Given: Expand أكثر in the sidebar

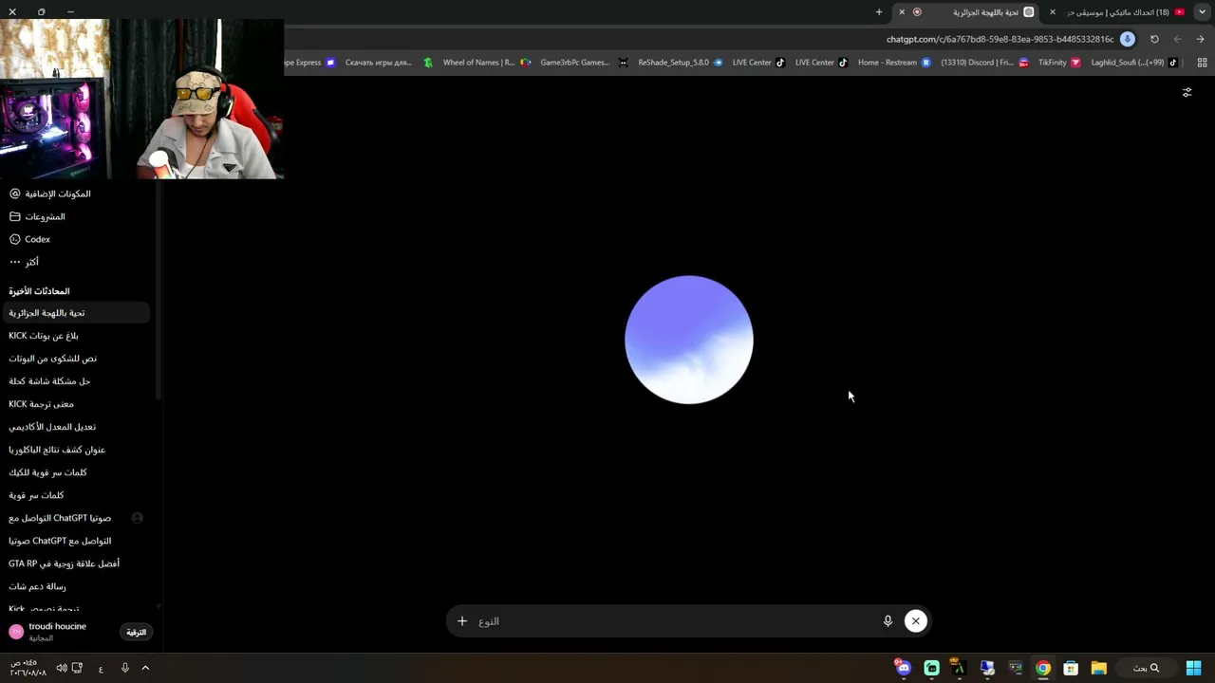Looking at the screenshot, I should tap(75, 262).
